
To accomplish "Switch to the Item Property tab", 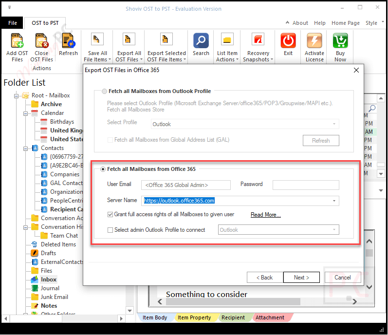I will click(x=194, y=317).
